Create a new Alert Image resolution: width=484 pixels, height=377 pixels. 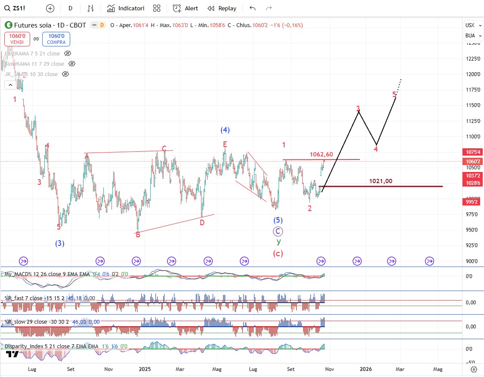[x=185, y=8]
